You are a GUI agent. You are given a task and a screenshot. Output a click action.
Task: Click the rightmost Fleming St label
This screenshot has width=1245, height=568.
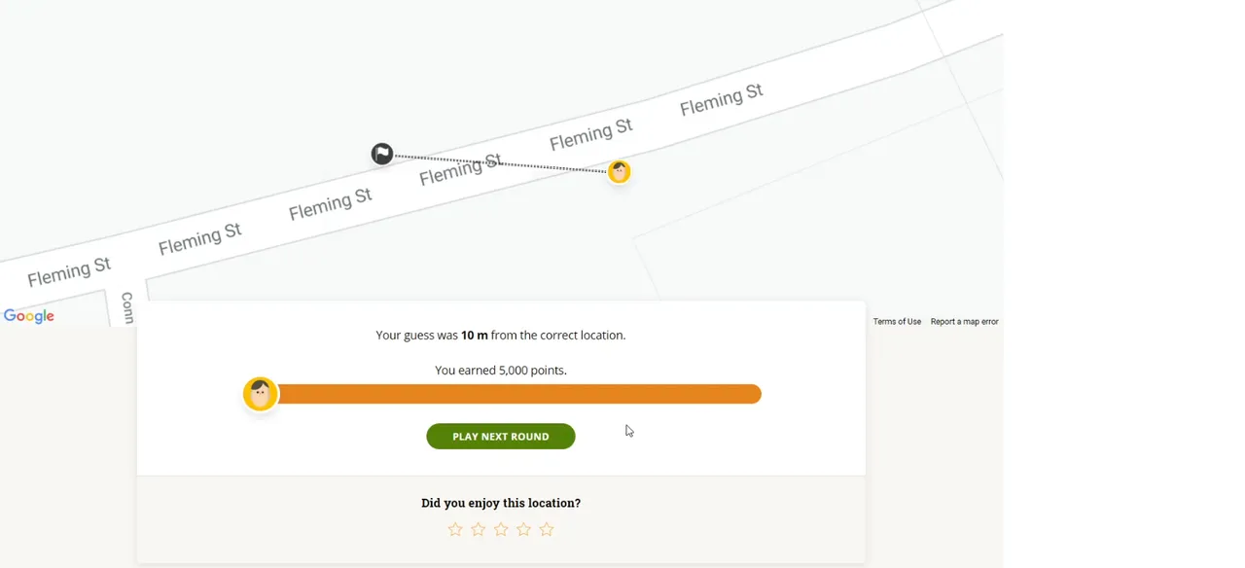(x=721, y=99)
